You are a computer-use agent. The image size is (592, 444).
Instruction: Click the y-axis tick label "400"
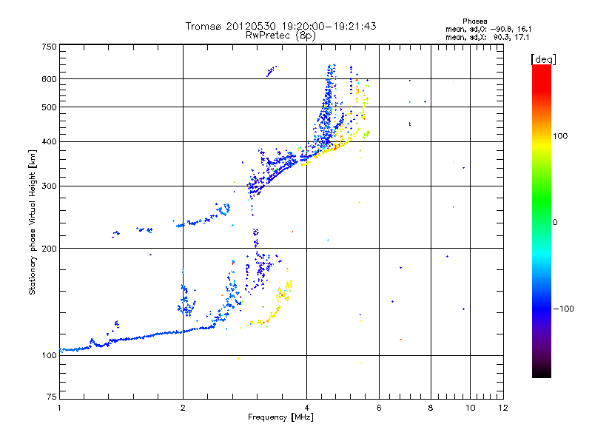tap(49, 141)
